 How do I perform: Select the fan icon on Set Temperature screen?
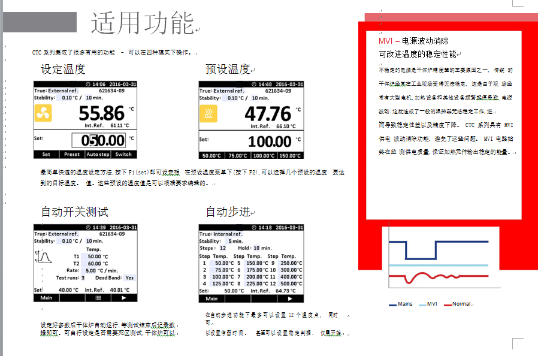(43, 112)
